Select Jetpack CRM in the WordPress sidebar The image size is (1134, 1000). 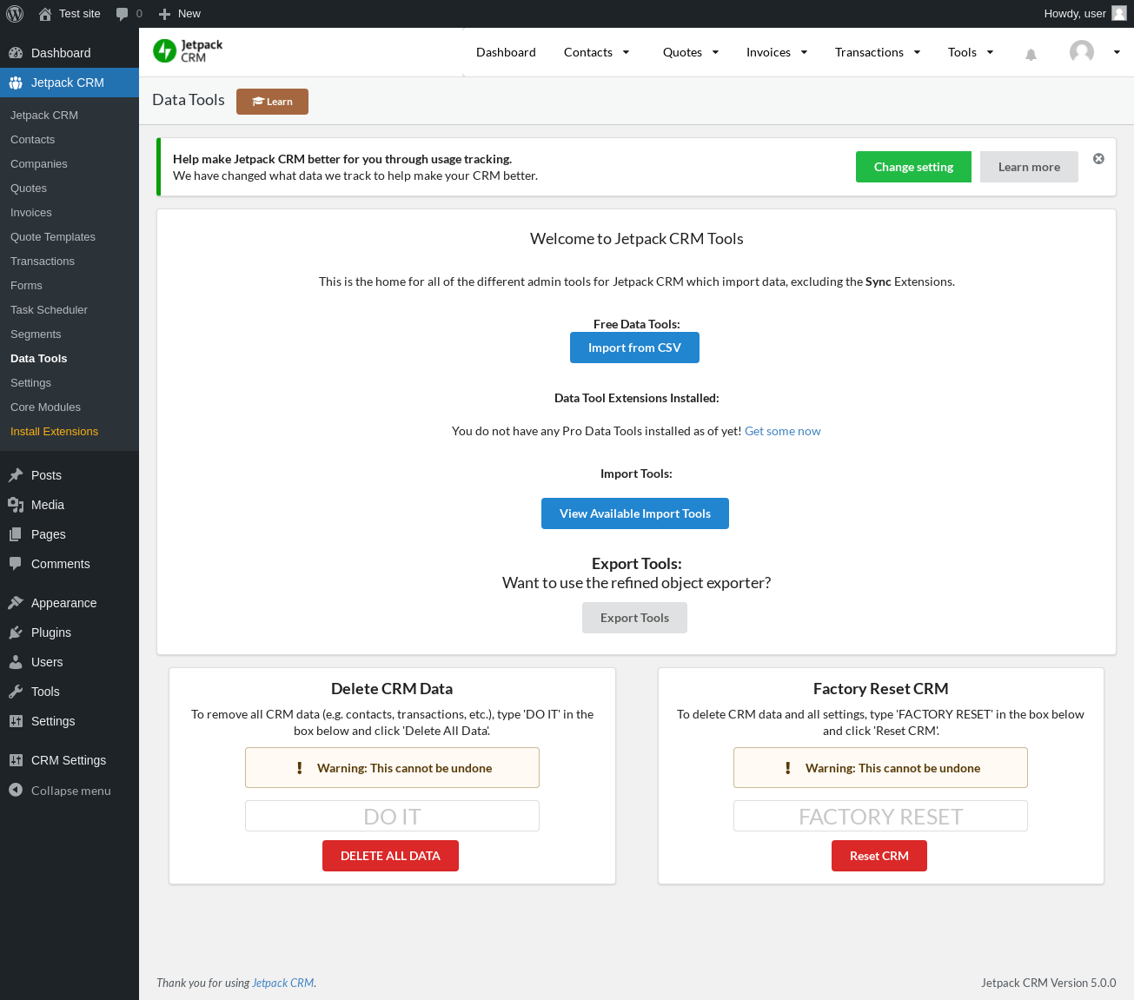70,83
